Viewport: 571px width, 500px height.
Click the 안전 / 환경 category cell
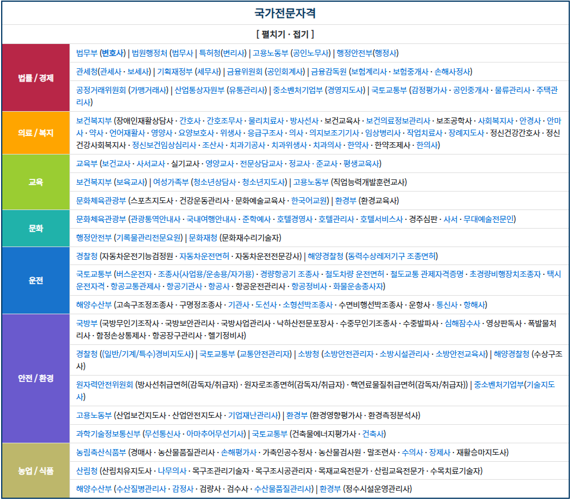click(36, 378)
